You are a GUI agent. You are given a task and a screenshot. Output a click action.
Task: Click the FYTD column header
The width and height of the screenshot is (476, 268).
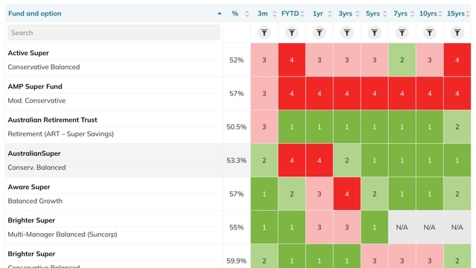point(290,13)
